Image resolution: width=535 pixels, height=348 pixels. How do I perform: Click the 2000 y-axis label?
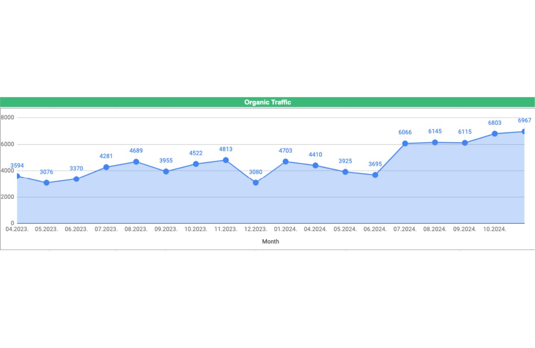click(7, 197)
